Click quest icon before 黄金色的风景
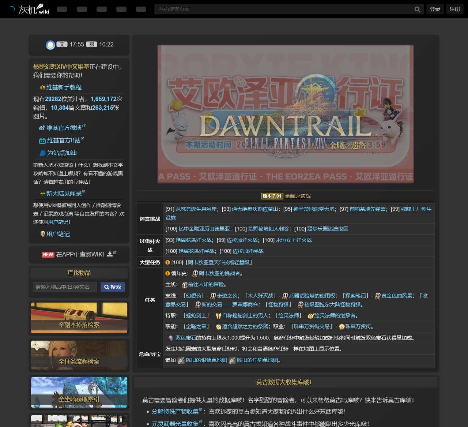This screenshot has width=468, height=427. click(x=378, y=296)
